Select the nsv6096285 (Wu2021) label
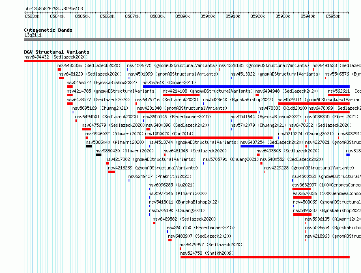 [172, 185]
